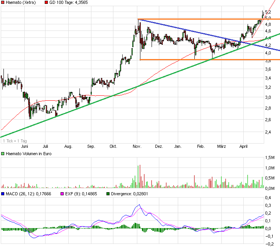This screenshot has width=280, height=247.
Task: Click the red Haemato (Xetra) legend swatch
Action: [x=3, y=2]
